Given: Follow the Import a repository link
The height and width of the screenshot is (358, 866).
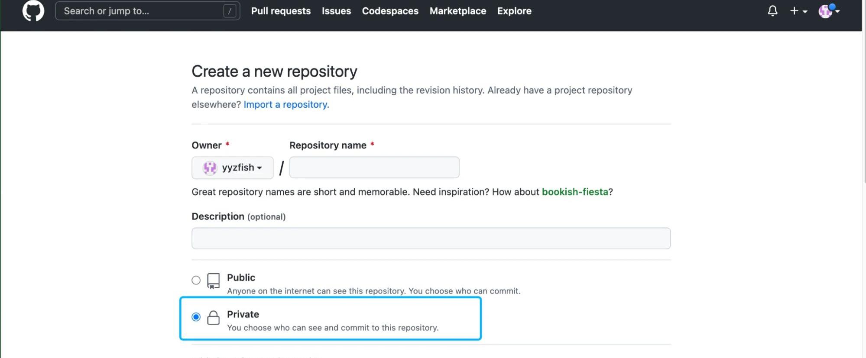Looking at the screenshot, I should [286, 104].
